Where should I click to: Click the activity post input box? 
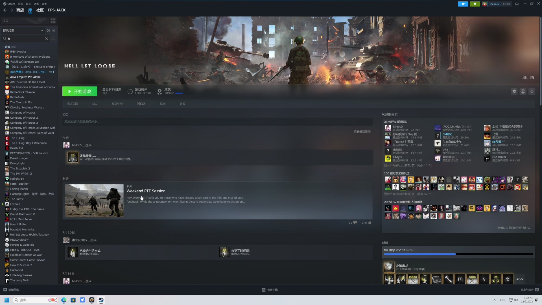tap(217, 122)
